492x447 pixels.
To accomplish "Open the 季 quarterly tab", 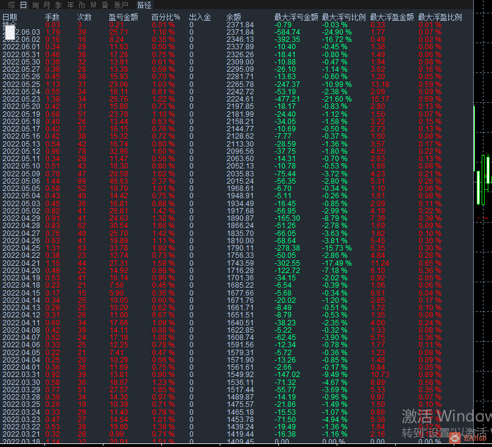I will coord(58,5).
